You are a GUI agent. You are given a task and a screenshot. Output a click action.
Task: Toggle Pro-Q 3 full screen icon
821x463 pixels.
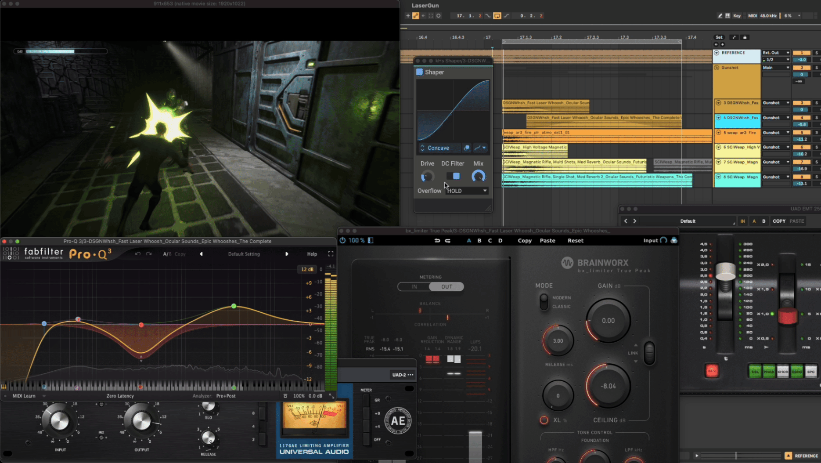[331, 254]
